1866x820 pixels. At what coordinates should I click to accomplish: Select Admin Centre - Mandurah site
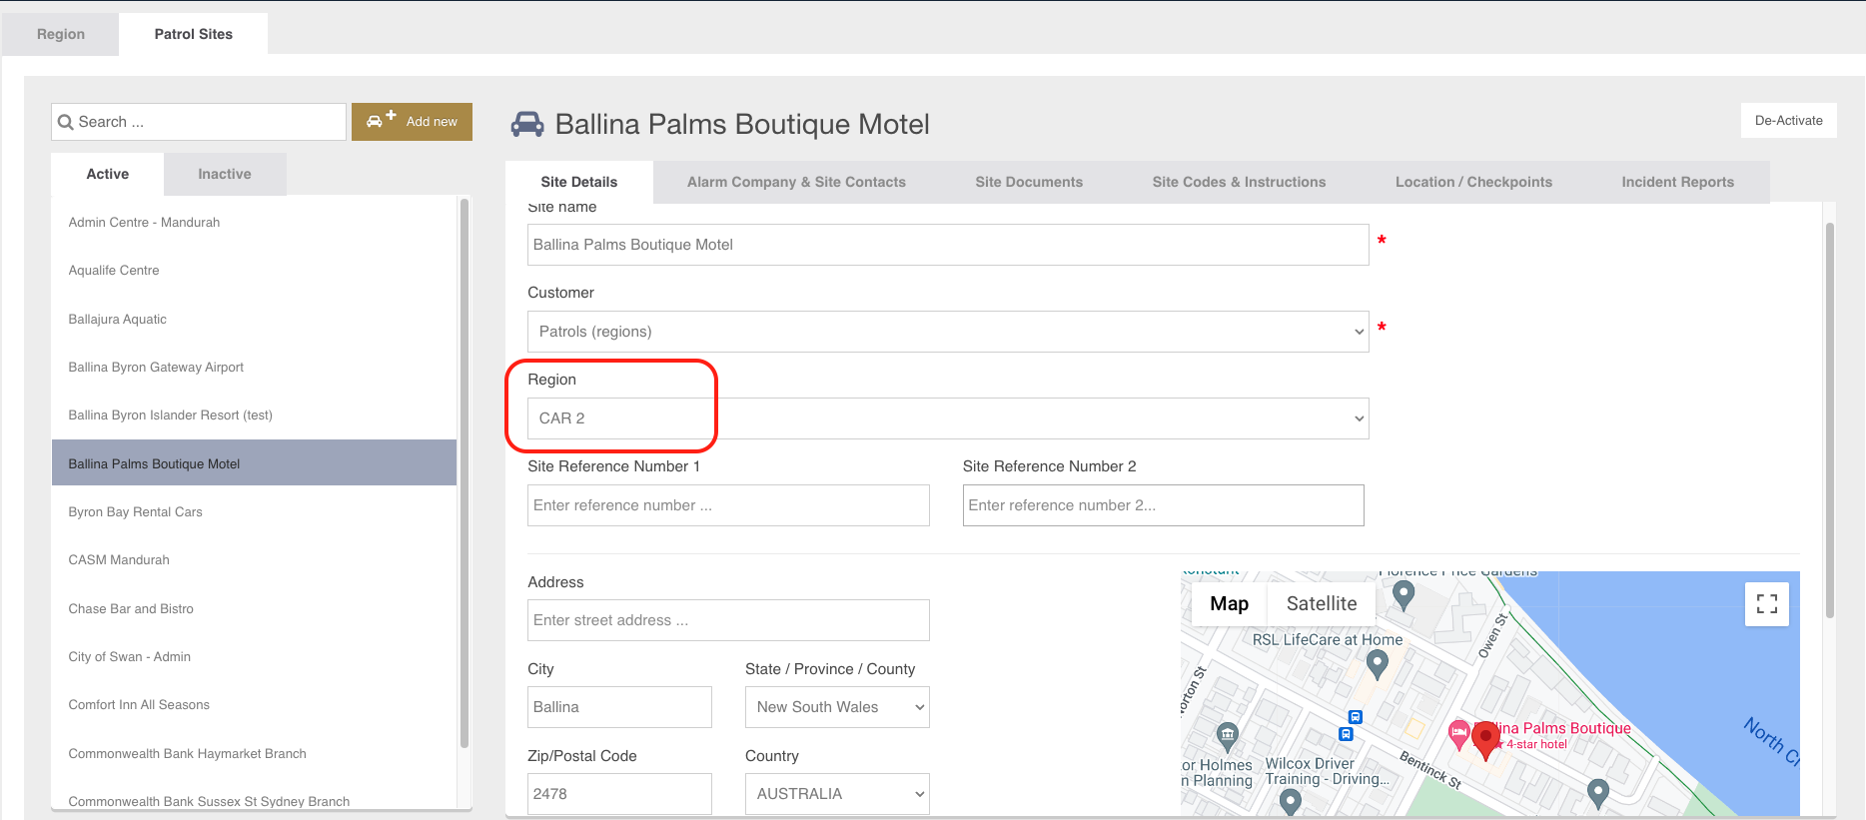254,223
